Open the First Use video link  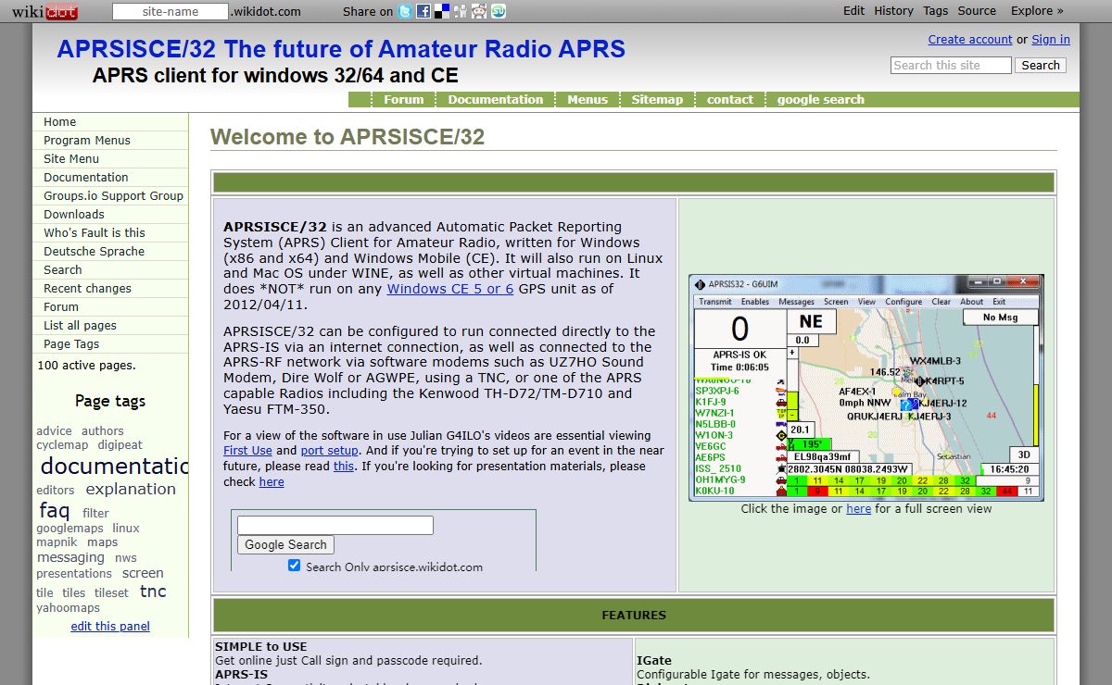(247, 451)
